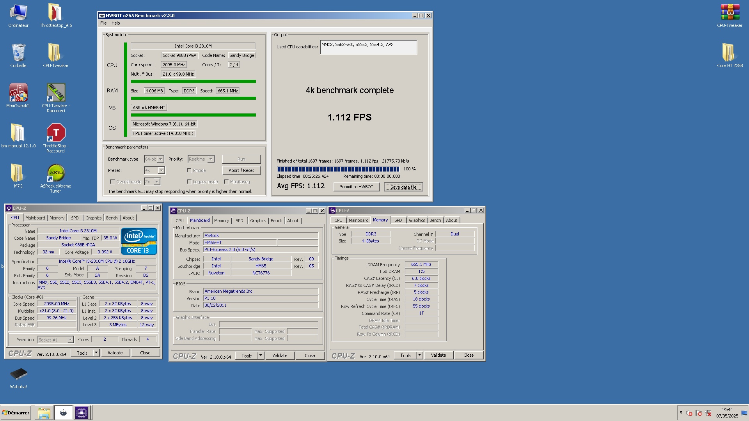Switch to Bench tab in CPU-Z CPU window
The width and height of the screenshot is (749, 421).
pos(112,218)
